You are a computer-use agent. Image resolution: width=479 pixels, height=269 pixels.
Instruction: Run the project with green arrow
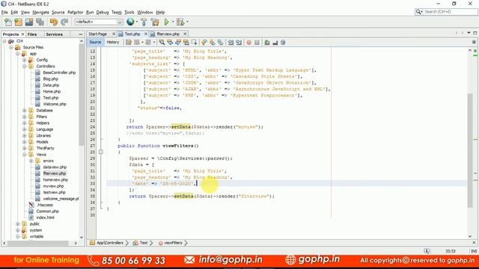[166, 22]
